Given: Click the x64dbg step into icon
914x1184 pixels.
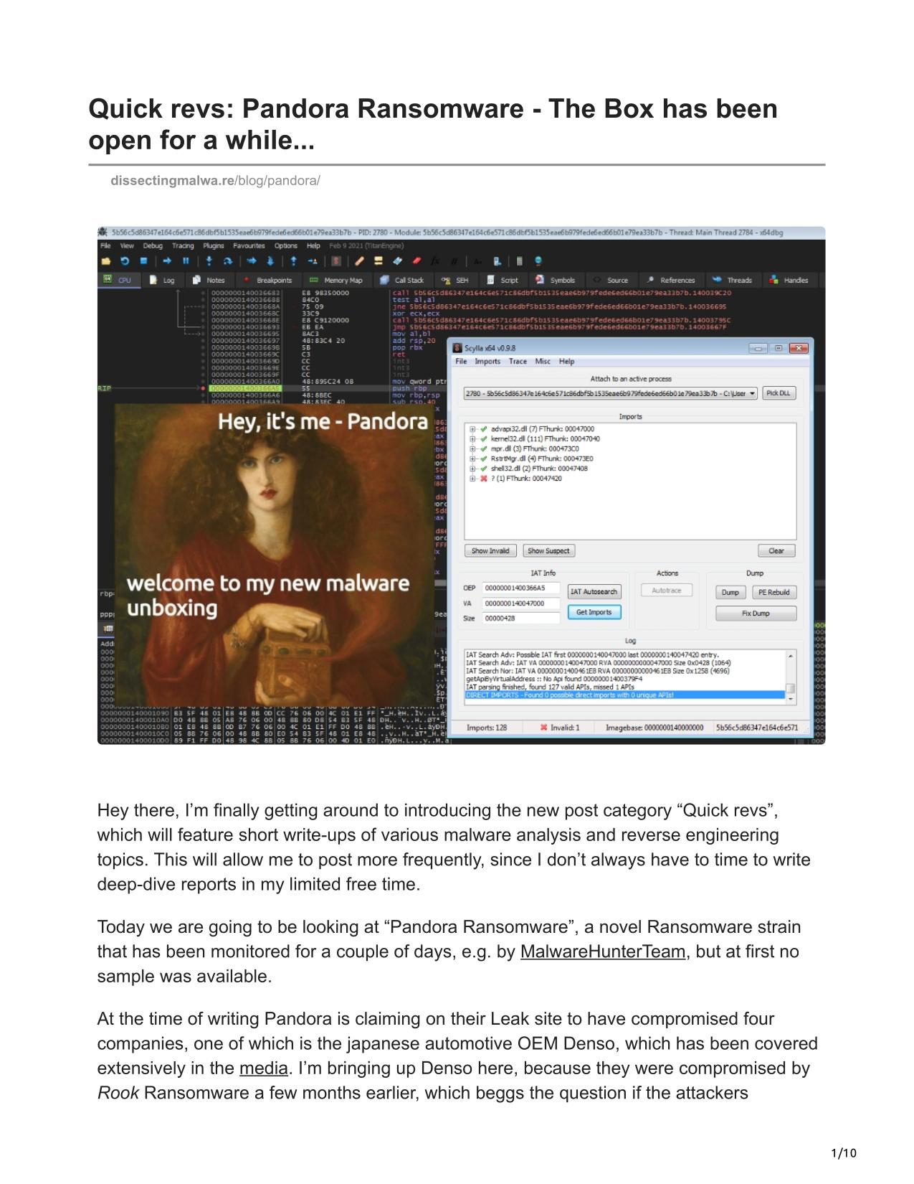Looking at the screenshot, I should (x=209, y=261).
